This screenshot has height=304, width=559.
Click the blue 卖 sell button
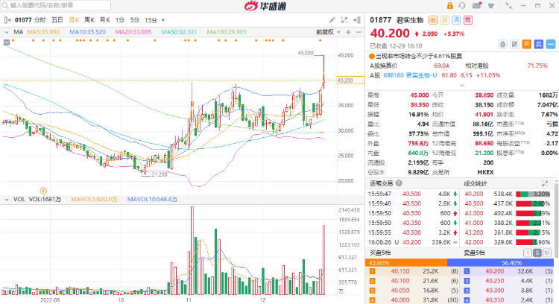coord(539,44)
